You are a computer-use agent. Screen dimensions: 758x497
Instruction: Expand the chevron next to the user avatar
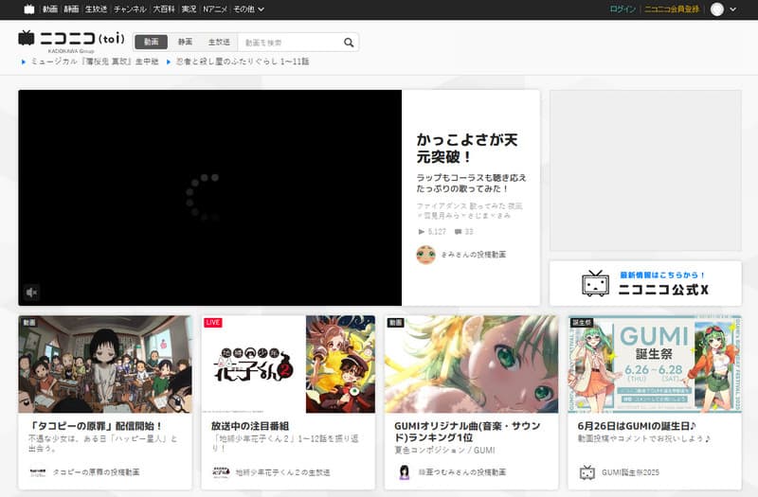(732, 9)
